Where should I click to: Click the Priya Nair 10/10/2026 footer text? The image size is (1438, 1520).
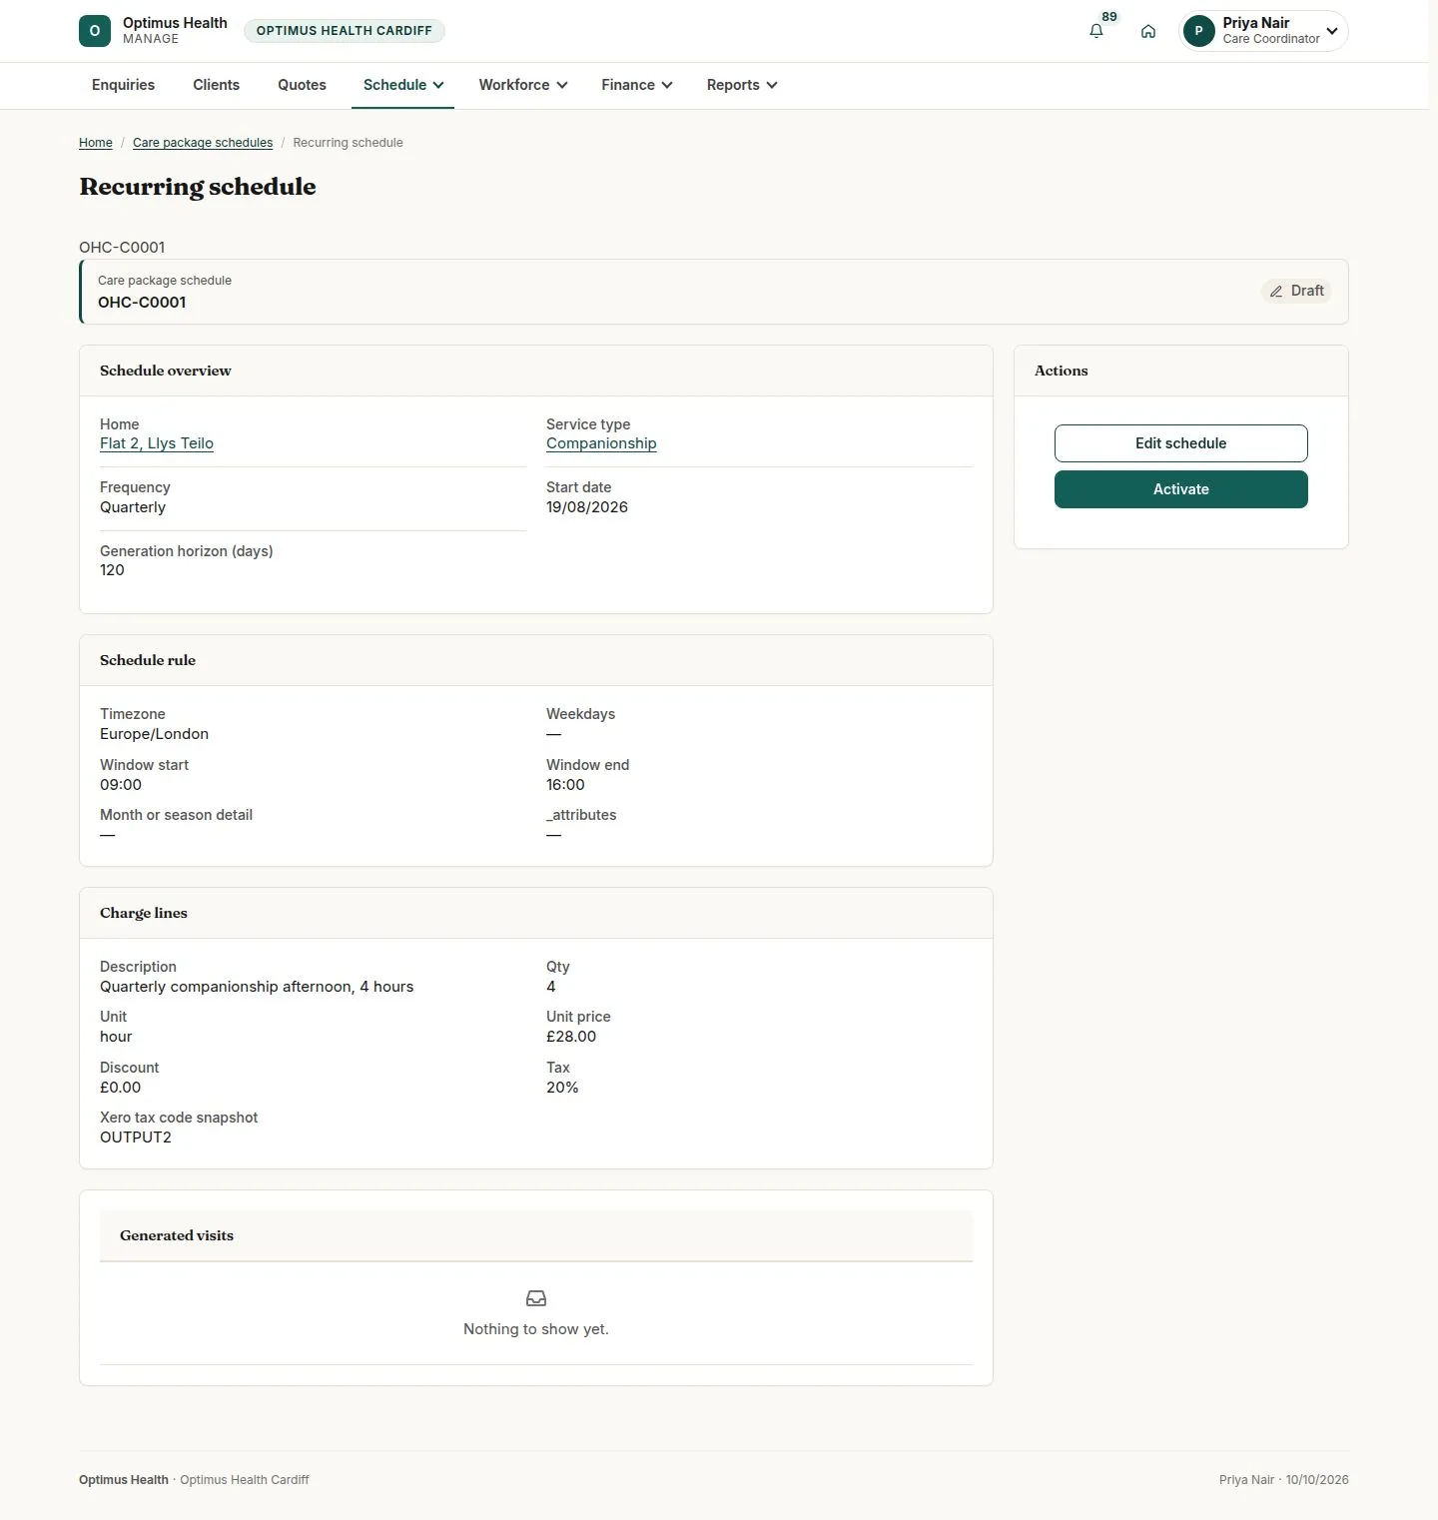[x=1283, y=1480]
